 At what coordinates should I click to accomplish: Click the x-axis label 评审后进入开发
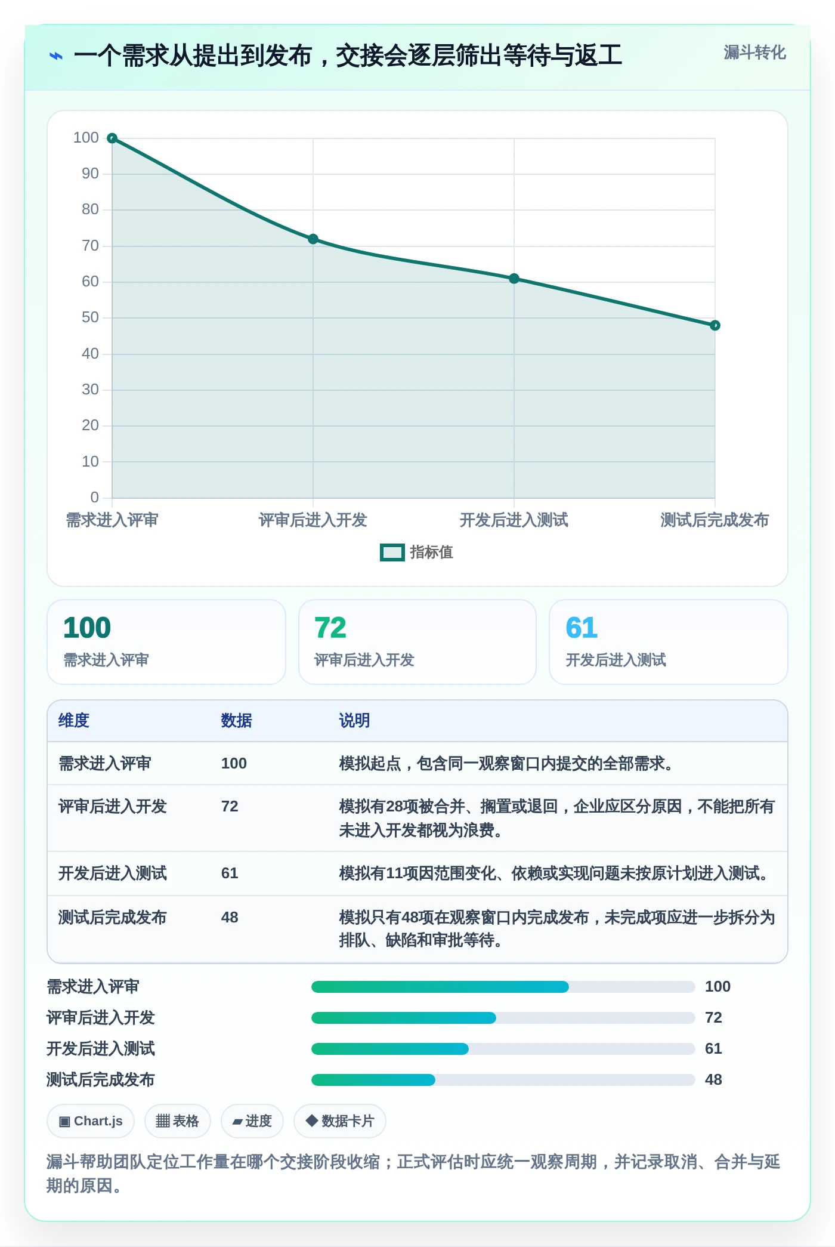313,520
